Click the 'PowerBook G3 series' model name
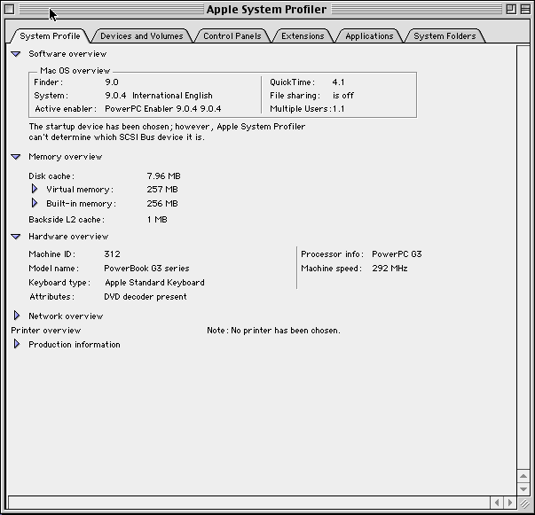Image resolution: width=535 pixels, height=515 pixels. pyautogui.click(x=146, y=269)
